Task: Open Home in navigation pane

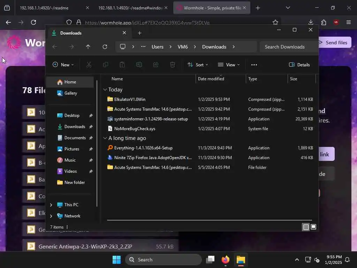Action: [70, 82]
